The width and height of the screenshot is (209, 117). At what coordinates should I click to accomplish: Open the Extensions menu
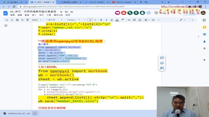[58, 15]
